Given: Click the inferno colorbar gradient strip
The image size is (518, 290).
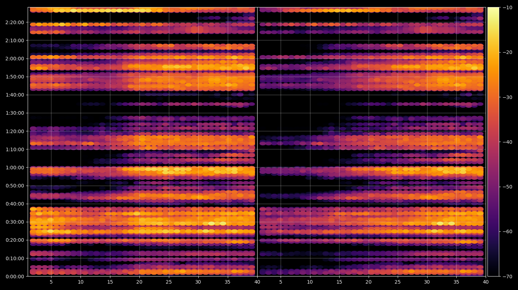Looking at the screenshot, I should pos(493,142).
